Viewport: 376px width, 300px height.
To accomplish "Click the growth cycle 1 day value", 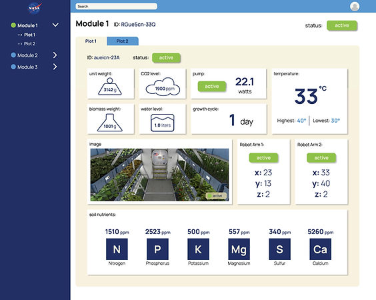I will pos(241,121).
